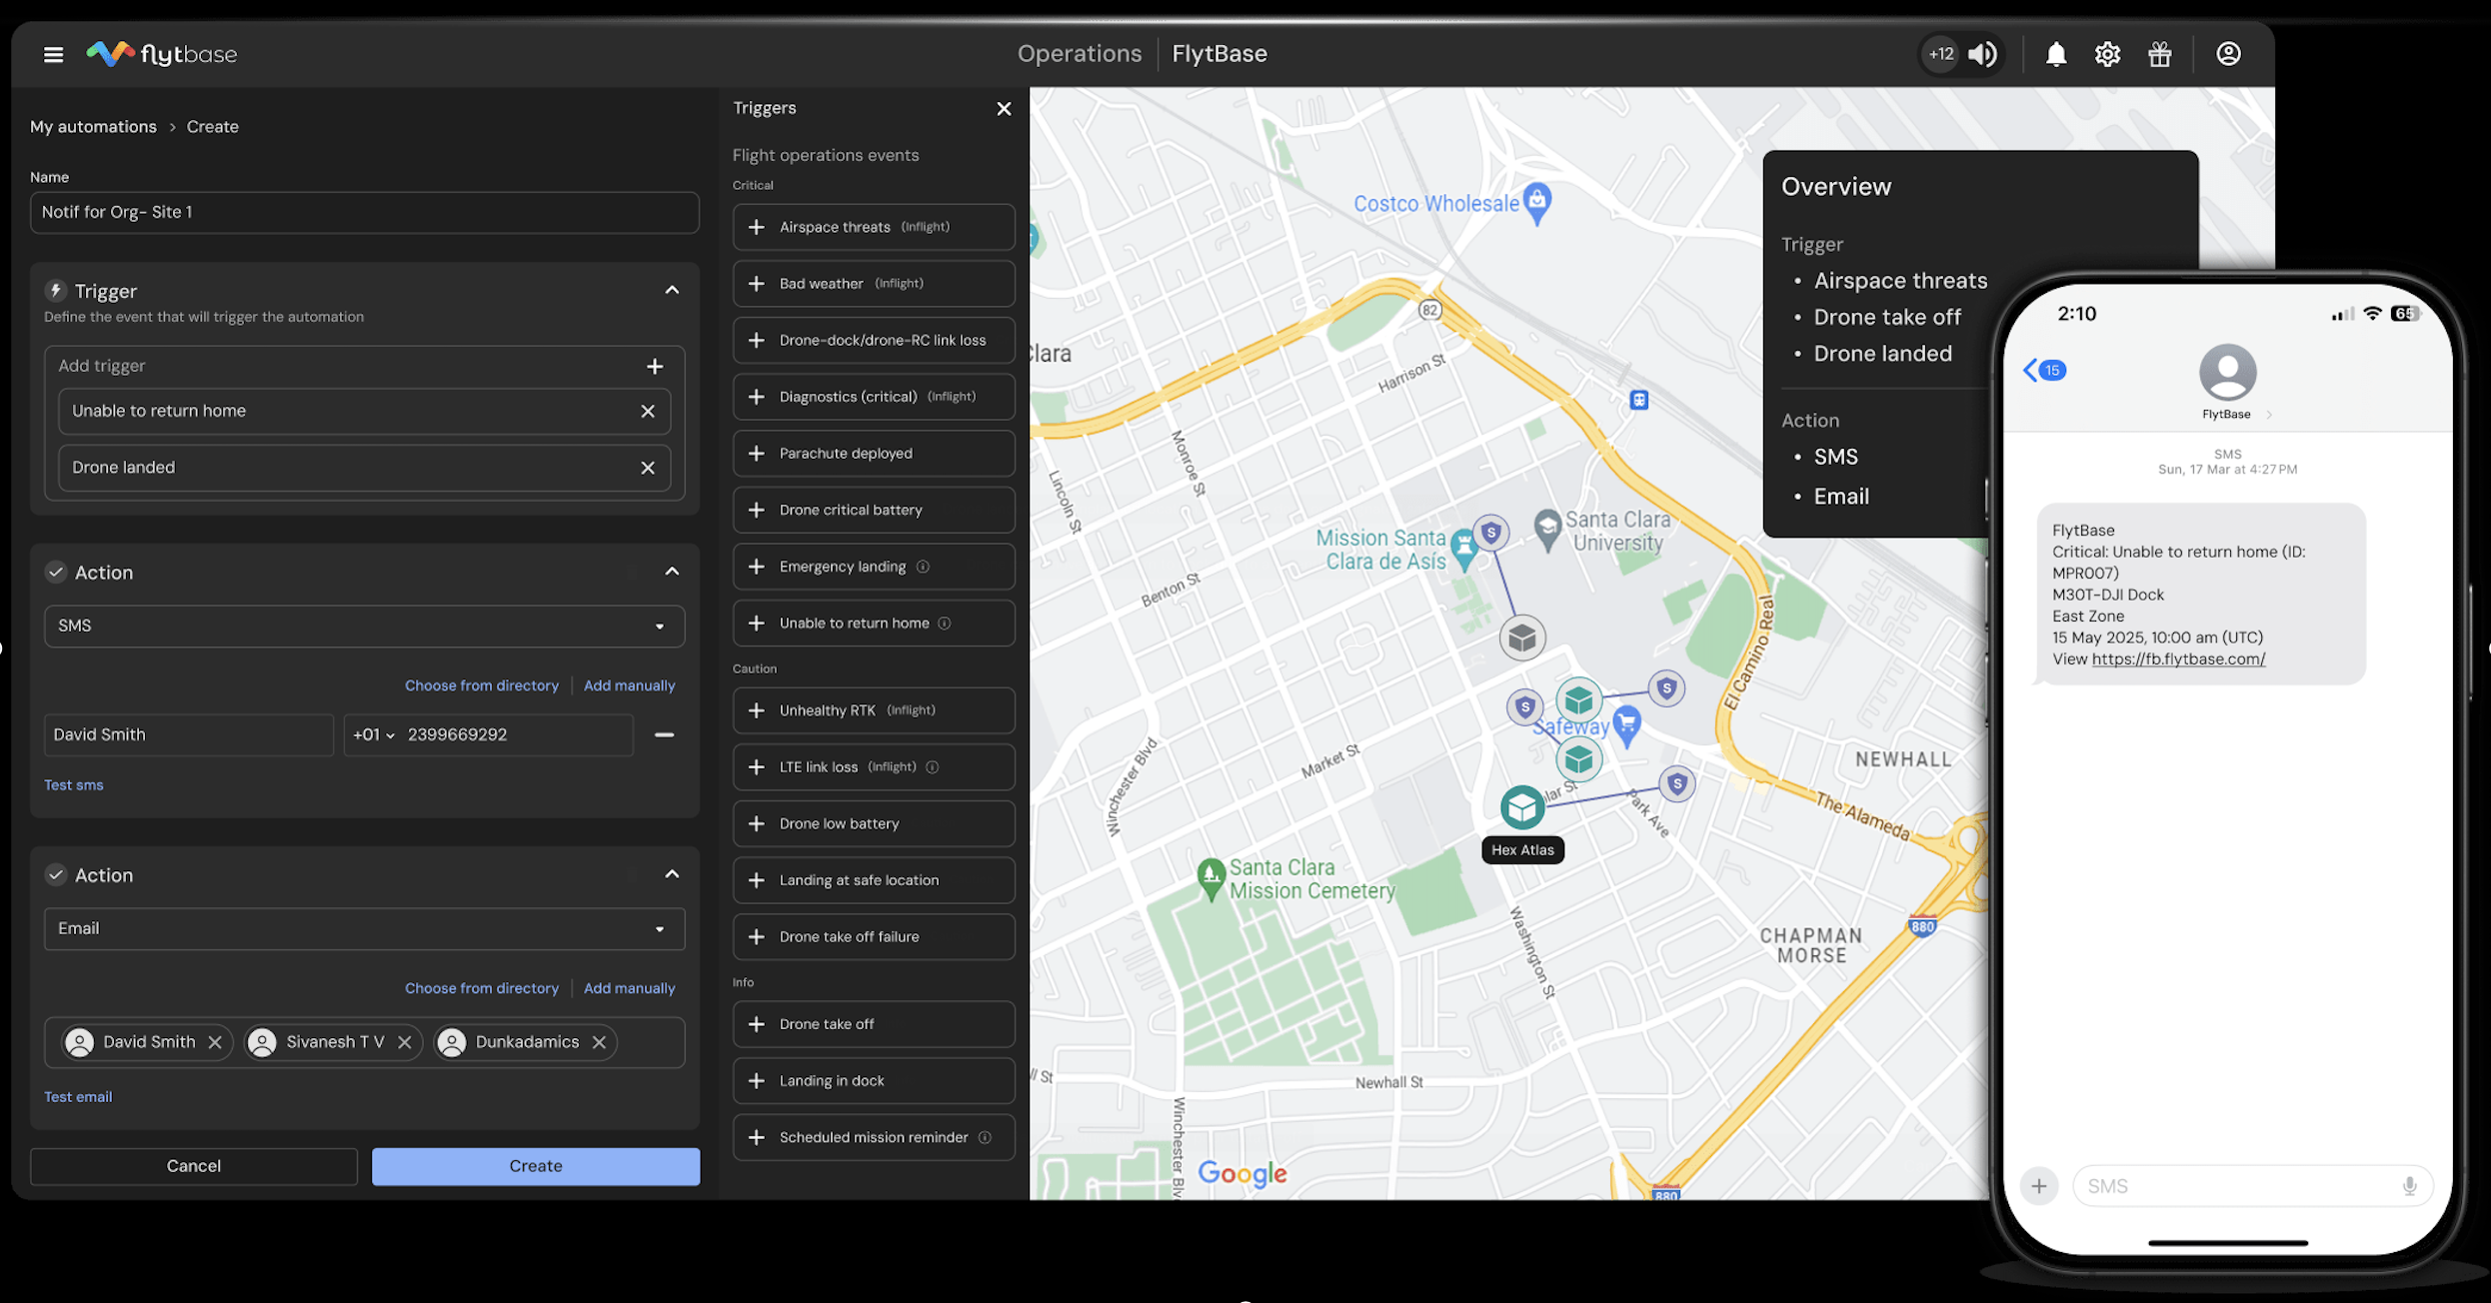This screenshot has height=1303, width=2491.
Task: Toggle the speaker volume icon
Action: pos(1982,54)
